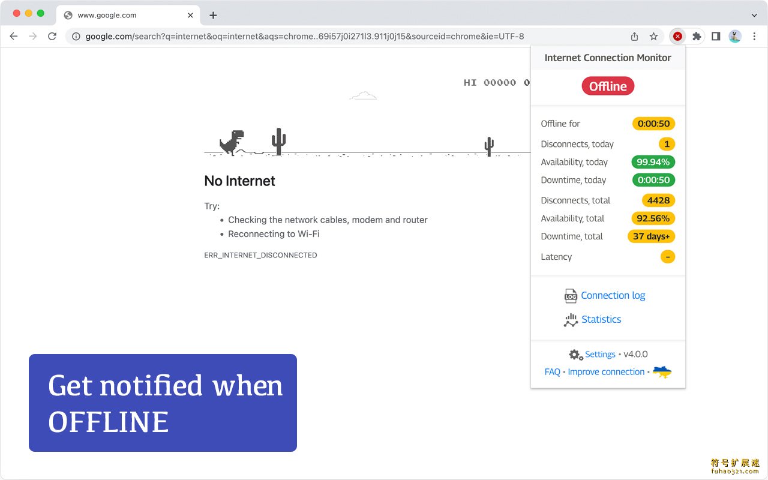Click the dinosaur in the offline game

click(232, 143)
